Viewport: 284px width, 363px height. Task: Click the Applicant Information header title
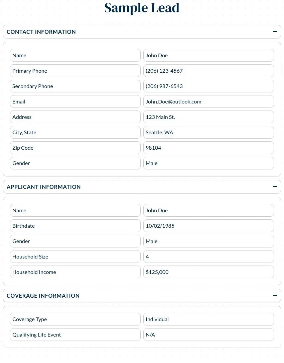[44, 187]
